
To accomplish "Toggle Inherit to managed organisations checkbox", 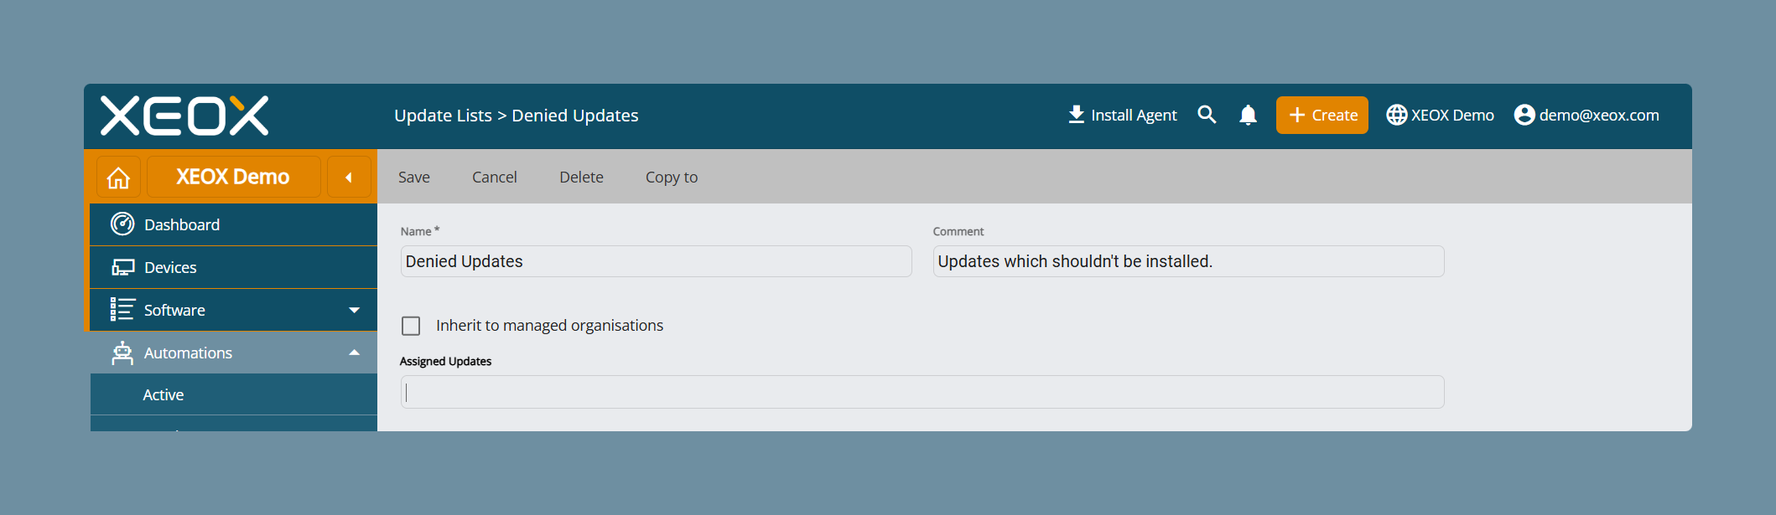I will 411,326.
